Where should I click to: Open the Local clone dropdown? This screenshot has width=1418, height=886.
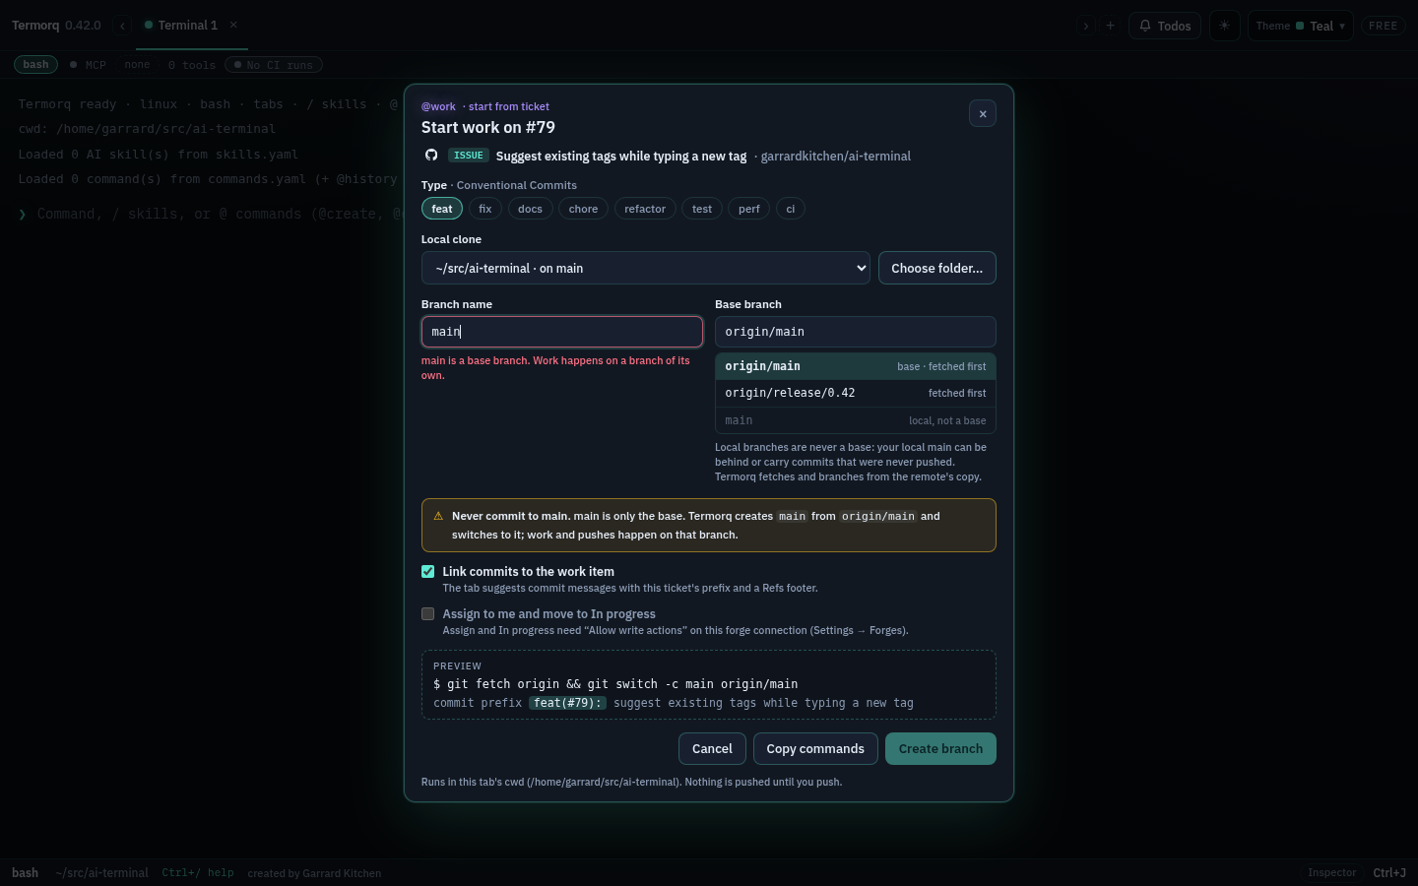646,268
